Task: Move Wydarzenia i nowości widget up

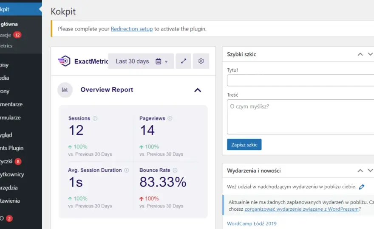Action: click(x=360, y=170)
